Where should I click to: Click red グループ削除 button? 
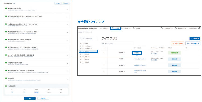point(178,43)
